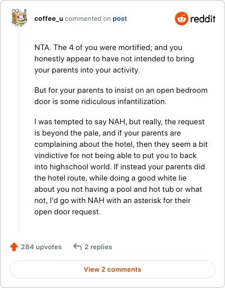Open the coffee_u avatar image
The image size is (225, 288).
point(19,18)
